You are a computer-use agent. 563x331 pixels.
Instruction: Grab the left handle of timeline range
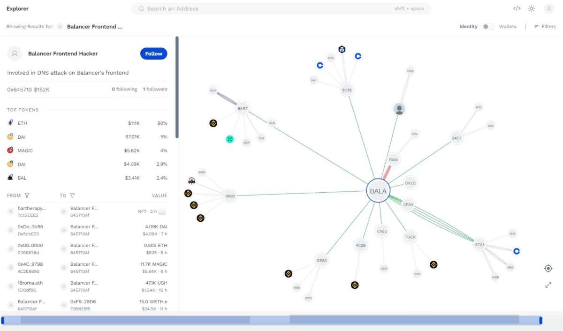click(x=3, y=320)
